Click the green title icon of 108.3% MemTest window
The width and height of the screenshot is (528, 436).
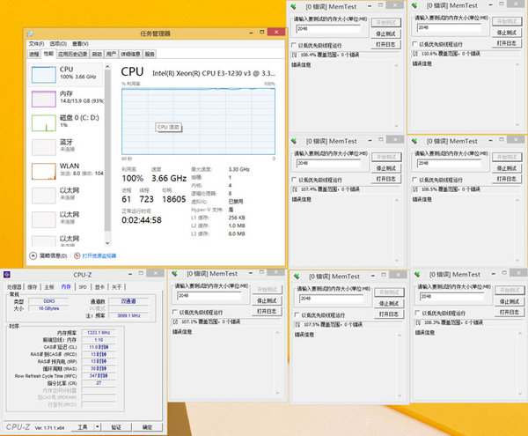point(417,275)
